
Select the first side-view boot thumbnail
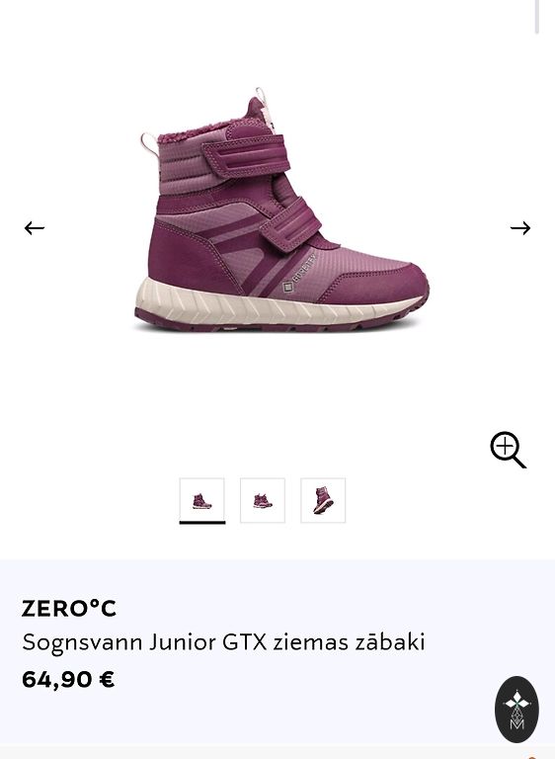pyautogui.click(x=202, y=500)
